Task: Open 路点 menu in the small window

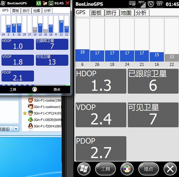Action: pos(57,90)
